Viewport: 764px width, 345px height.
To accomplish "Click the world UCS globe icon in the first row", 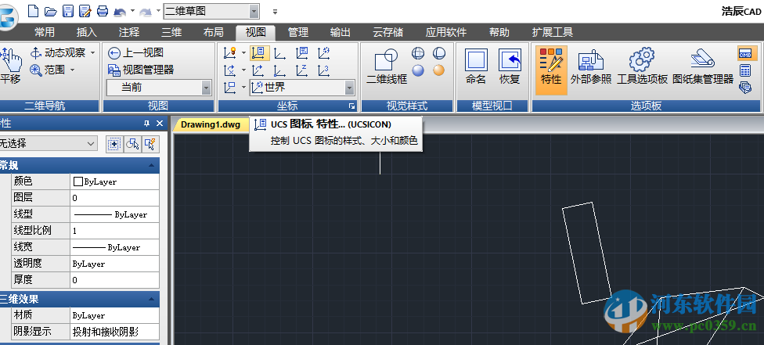I will click(324, 52).
